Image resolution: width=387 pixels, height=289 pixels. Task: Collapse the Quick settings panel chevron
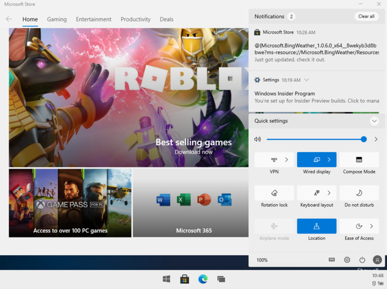(375, 121)
